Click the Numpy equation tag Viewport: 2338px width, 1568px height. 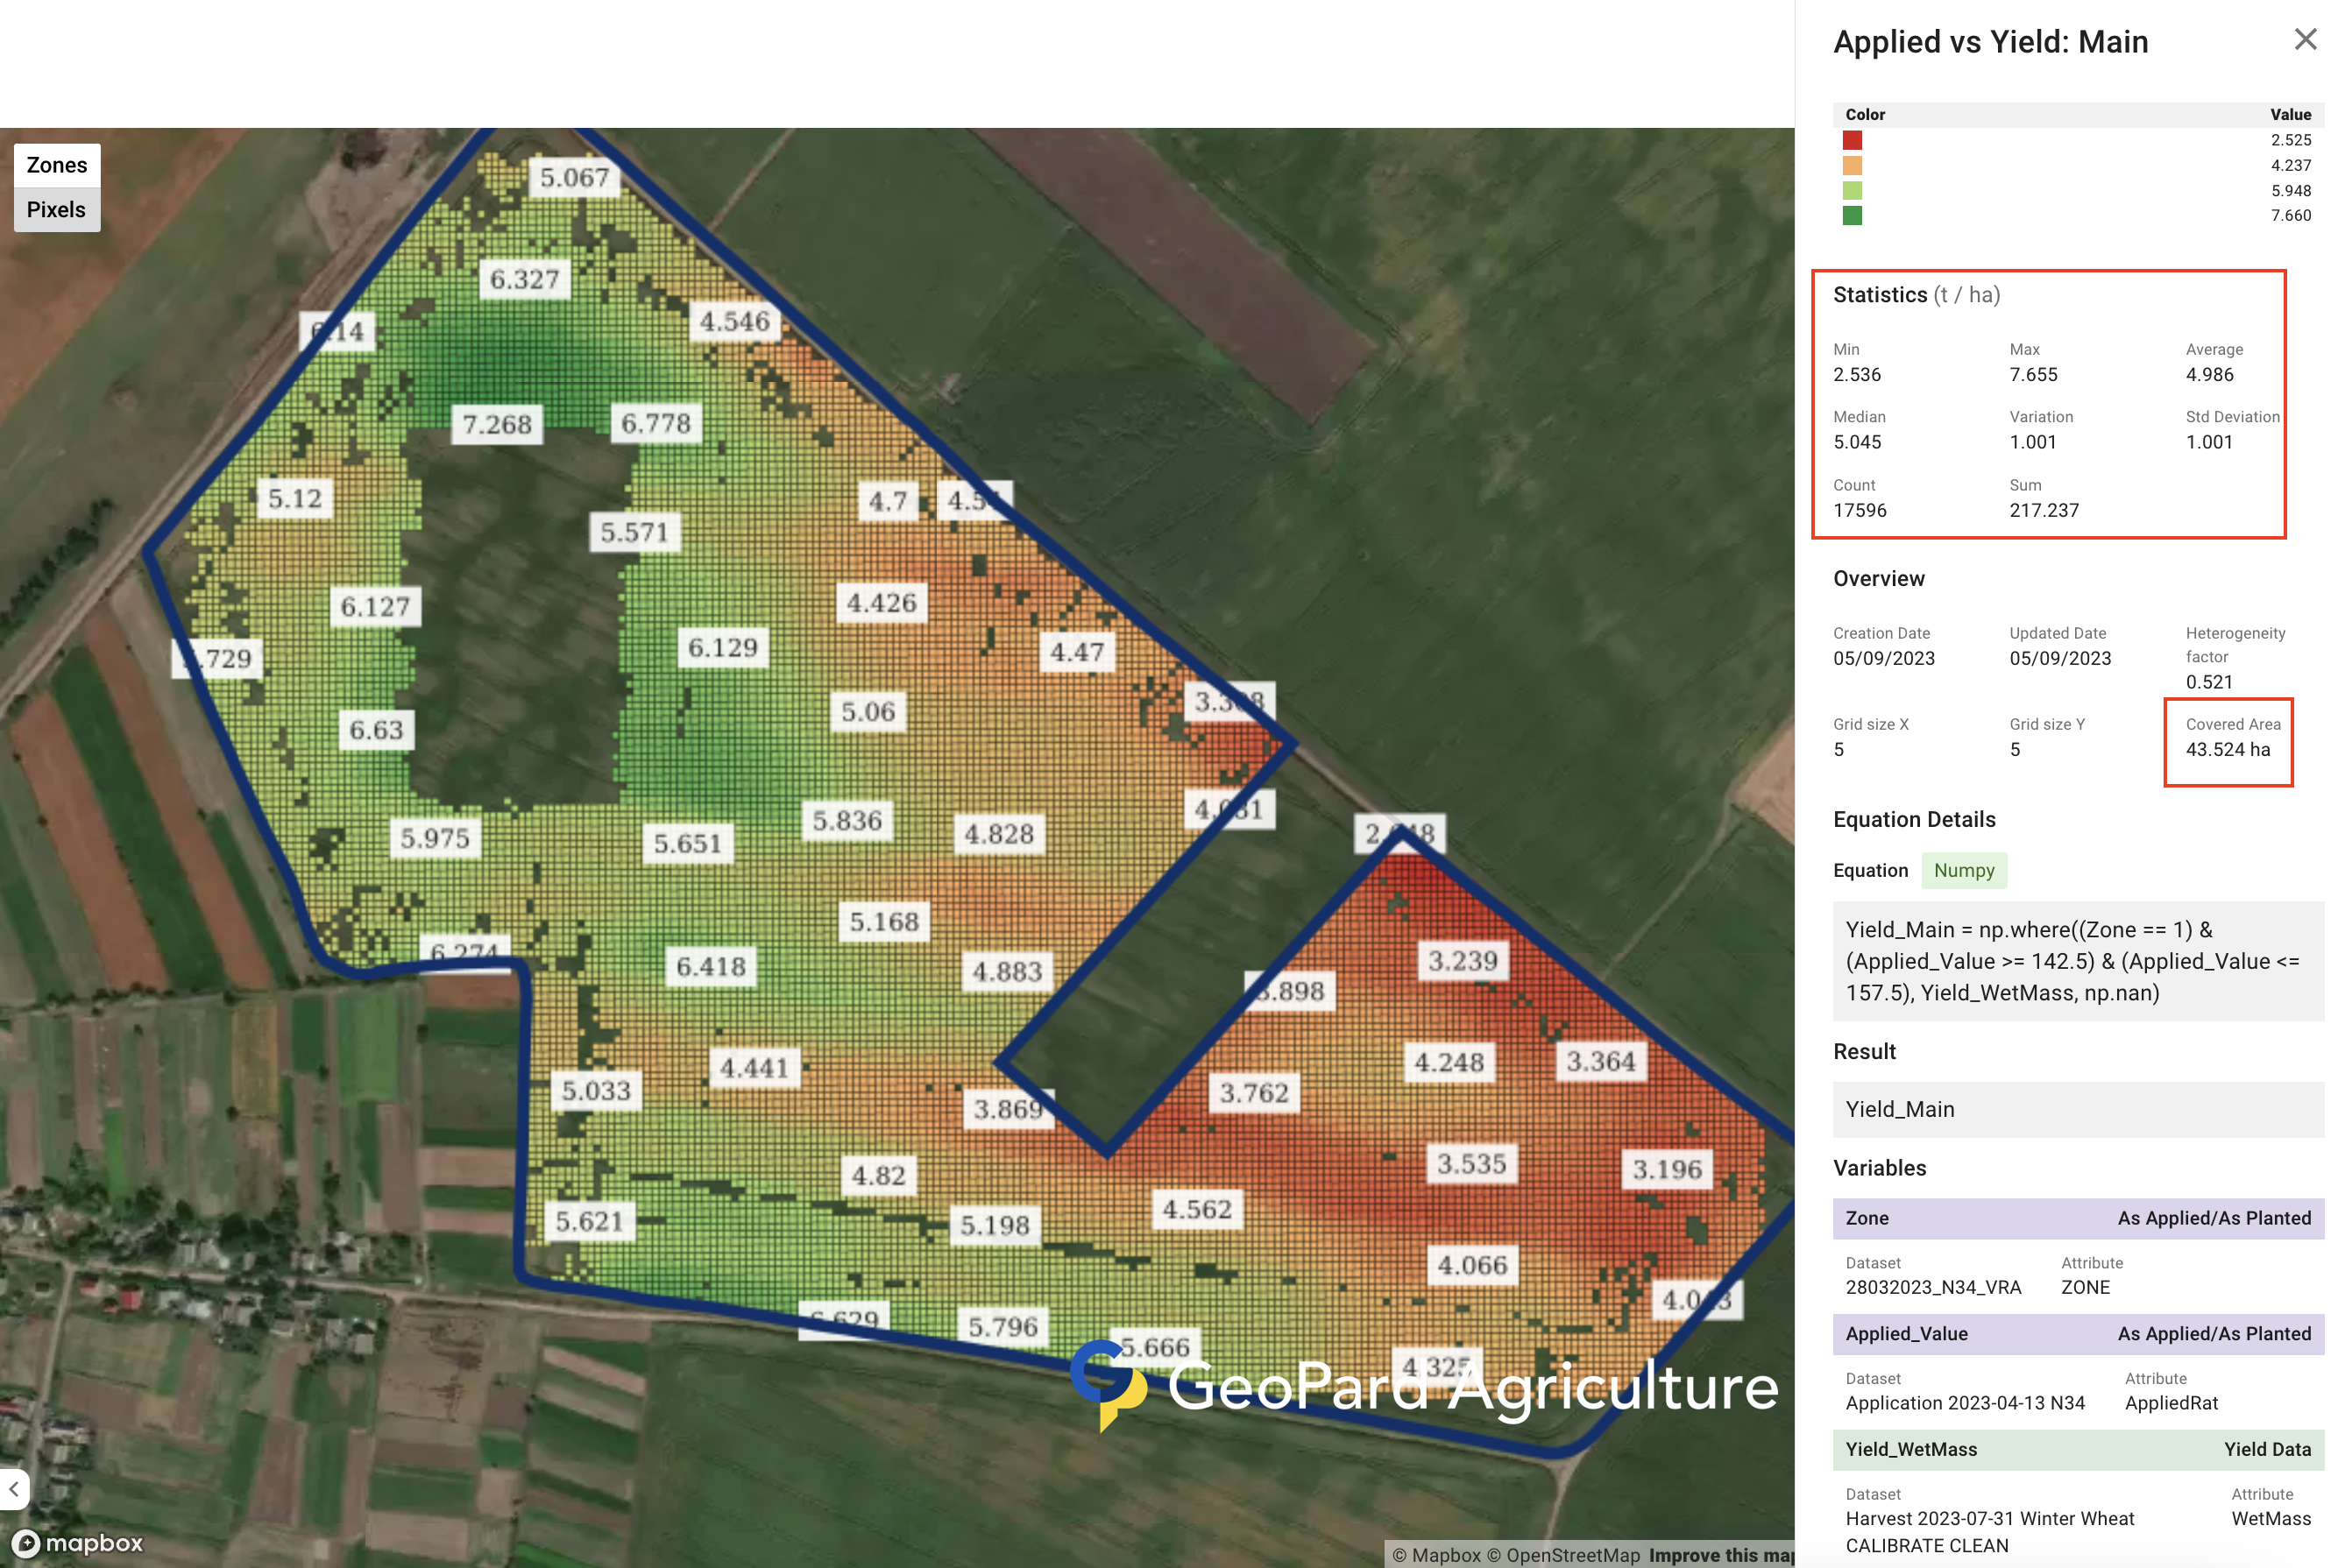pos(1963,870)
